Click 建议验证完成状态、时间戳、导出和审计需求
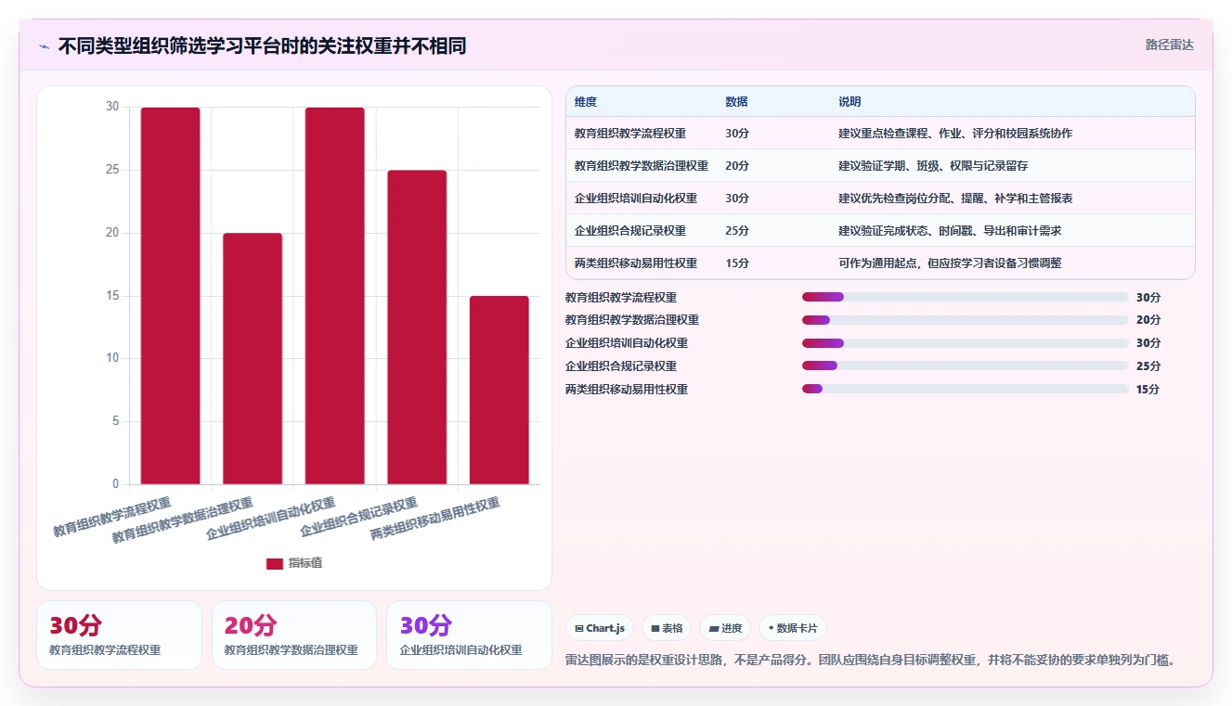Viewport: 1232px width, 706px height. [x=950, y=231]
